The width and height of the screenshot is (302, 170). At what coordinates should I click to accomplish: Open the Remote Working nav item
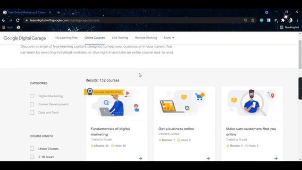pyautogui.click(x=146, y=38)
